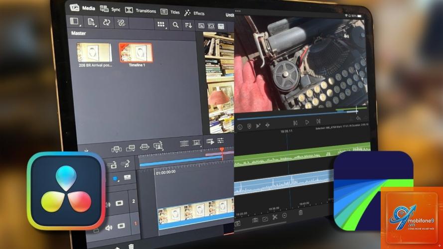Screen dimensions: 443x249
Task: Click the LumaFusion star export icon at bottom-left
Action: (x=238, y=224)
